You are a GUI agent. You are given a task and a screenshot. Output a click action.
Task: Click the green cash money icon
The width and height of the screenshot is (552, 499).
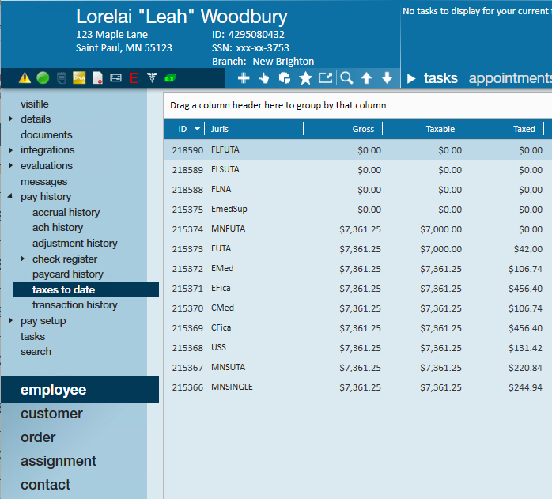(x=170, y=78)
